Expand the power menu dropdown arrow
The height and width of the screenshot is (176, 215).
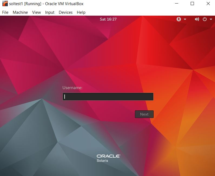pos(211,19)
